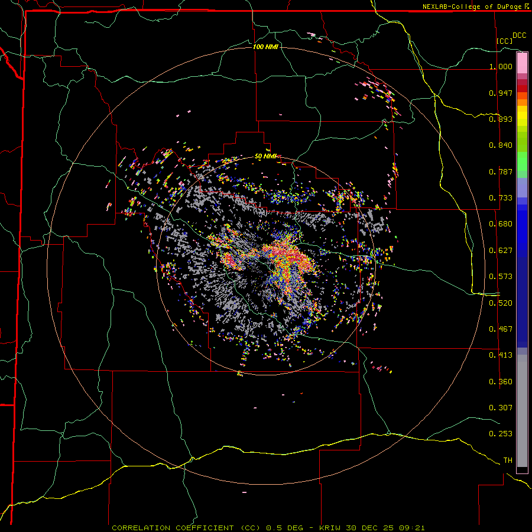Select the 0.733 scale value
The height and width of the screenshot is (532, 532).
(x=501, y=197)
